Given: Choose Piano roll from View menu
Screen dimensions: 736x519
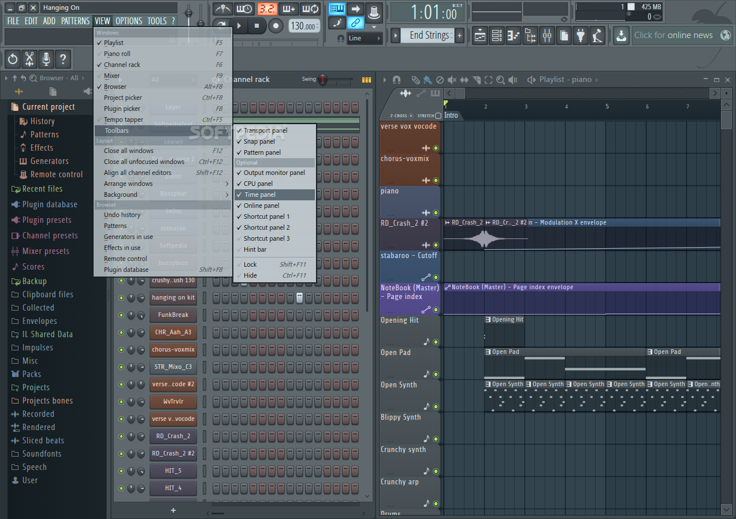Looking at the screenshot, I should tap(163, 54).
